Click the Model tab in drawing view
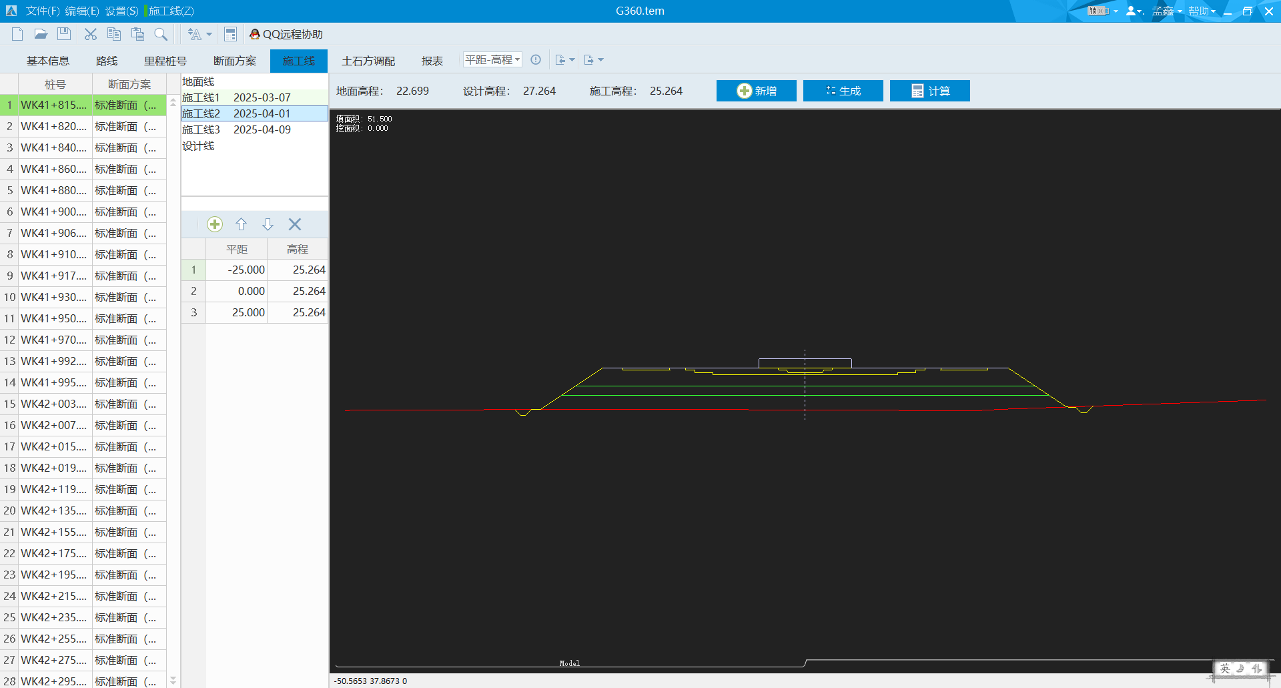The width and height of the screenshot is (1281, 688). coord(569,663)
